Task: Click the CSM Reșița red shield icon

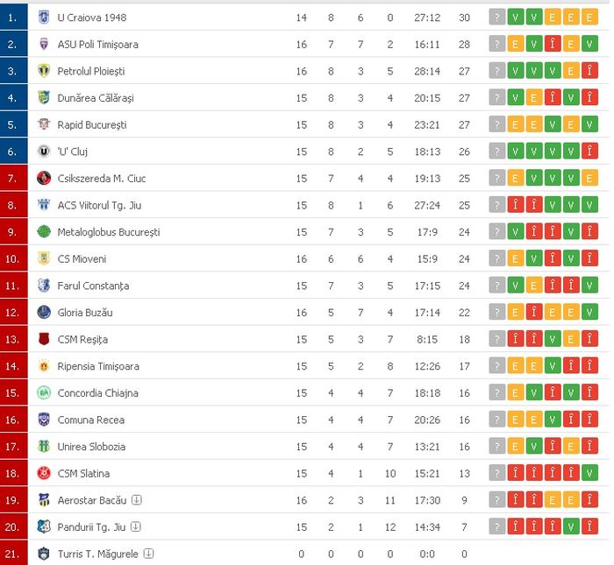Action: (x=44, y=339)
